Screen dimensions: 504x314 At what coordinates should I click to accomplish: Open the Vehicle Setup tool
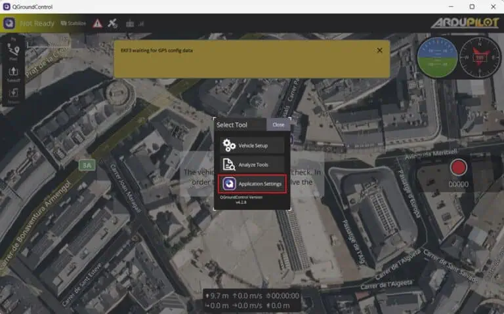pyautogui.click(x=253, y=145)
